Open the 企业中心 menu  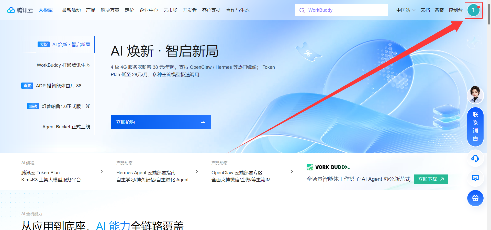(149, 10)
